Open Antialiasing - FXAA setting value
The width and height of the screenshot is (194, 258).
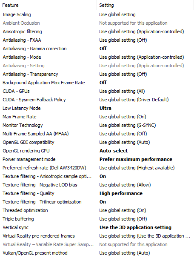[123, 40]
